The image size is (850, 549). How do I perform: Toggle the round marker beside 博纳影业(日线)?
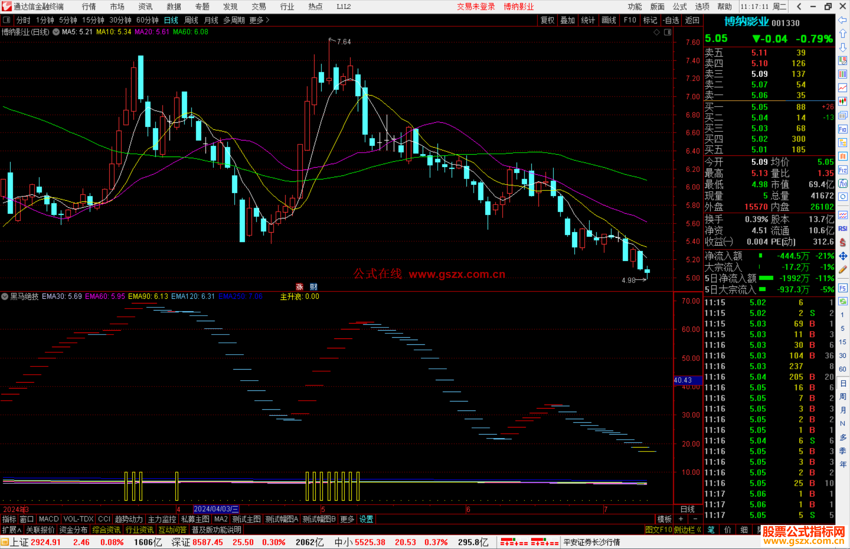click(x=56, y=32)
